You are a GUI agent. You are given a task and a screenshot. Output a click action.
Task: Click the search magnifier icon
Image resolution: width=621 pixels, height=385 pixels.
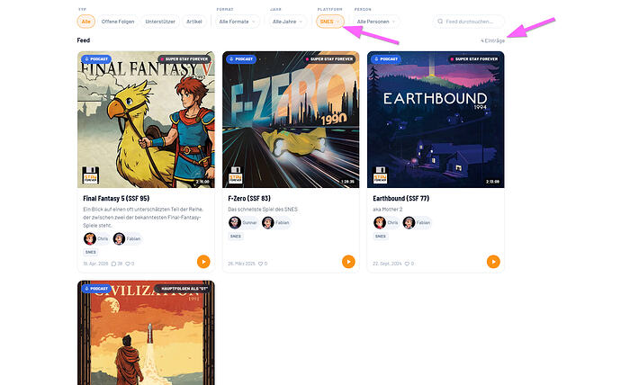coord(440,22)
